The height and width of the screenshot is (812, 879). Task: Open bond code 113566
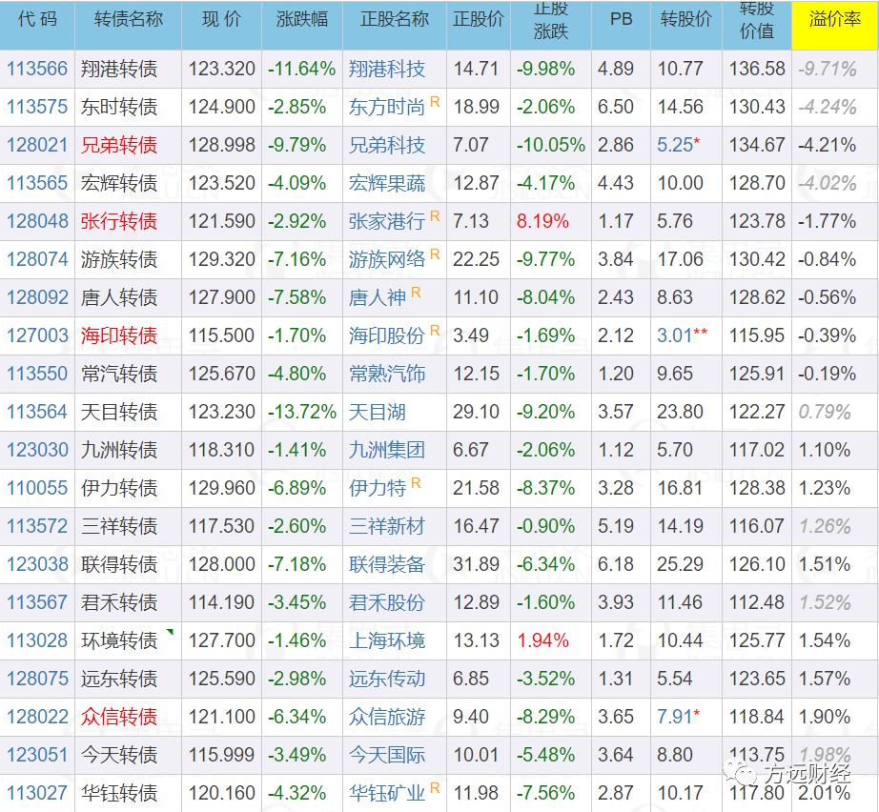(x=37, y=69)
